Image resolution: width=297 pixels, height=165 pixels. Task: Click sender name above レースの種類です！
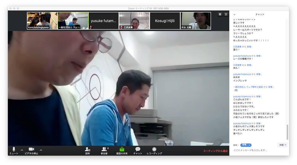tap(242, 56)
